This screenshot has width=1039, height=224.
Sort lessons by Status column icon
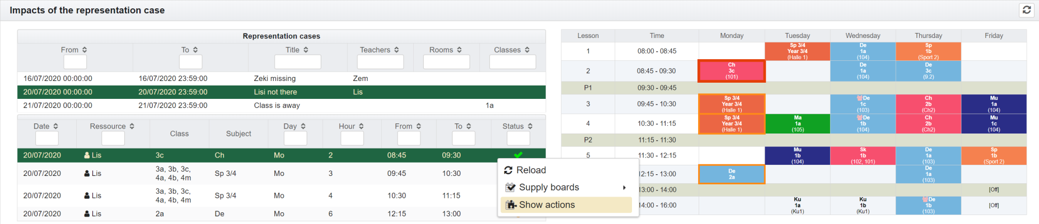(x=530, y=127)
